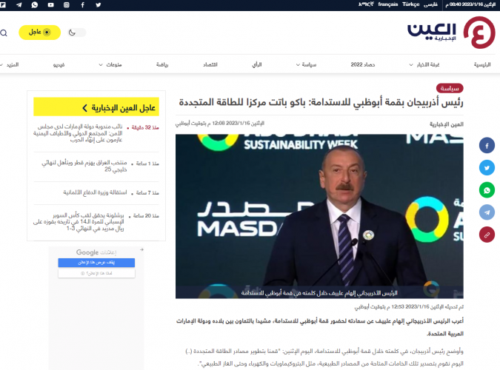Open the search magnifier icon
The width and height of the screenshot is (500, 370).
click(x=4, y=33)
